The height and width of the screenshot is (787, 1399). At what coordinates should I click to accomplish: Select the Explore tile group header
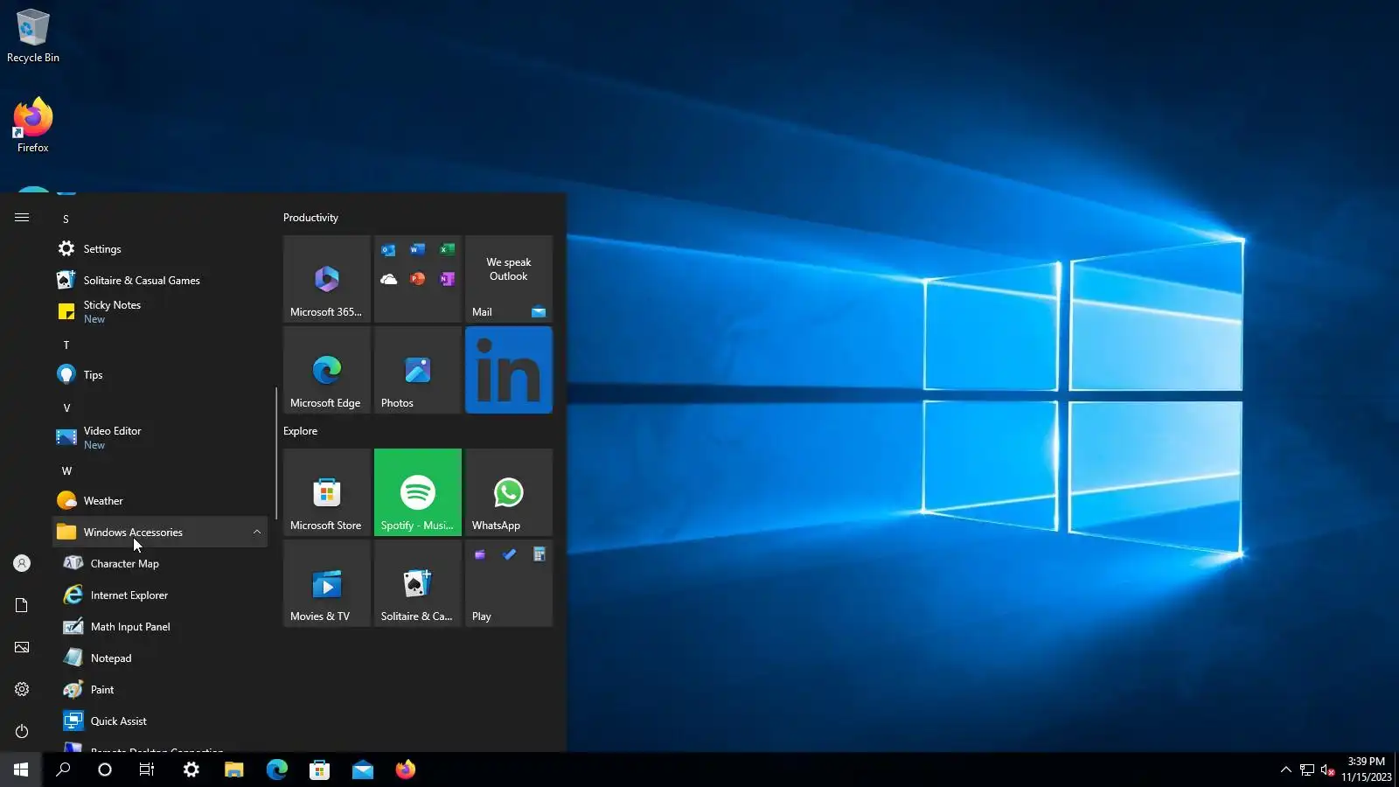tap(300, 431)
